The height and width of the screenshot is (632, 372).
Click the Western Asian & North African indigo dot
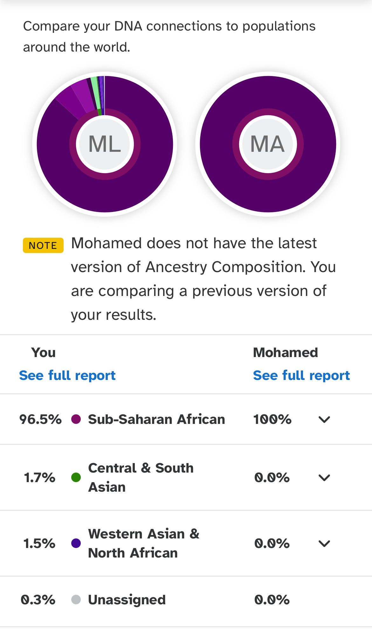click(76, 543)
